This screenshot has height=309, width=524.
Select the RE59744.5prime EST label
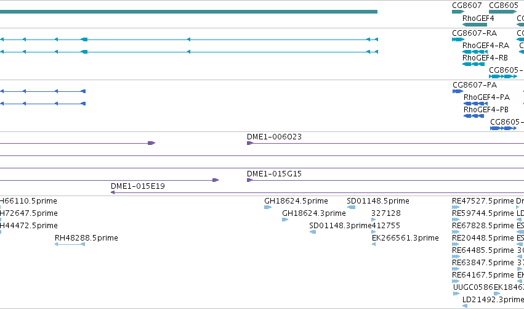click(x=483, y=213)
